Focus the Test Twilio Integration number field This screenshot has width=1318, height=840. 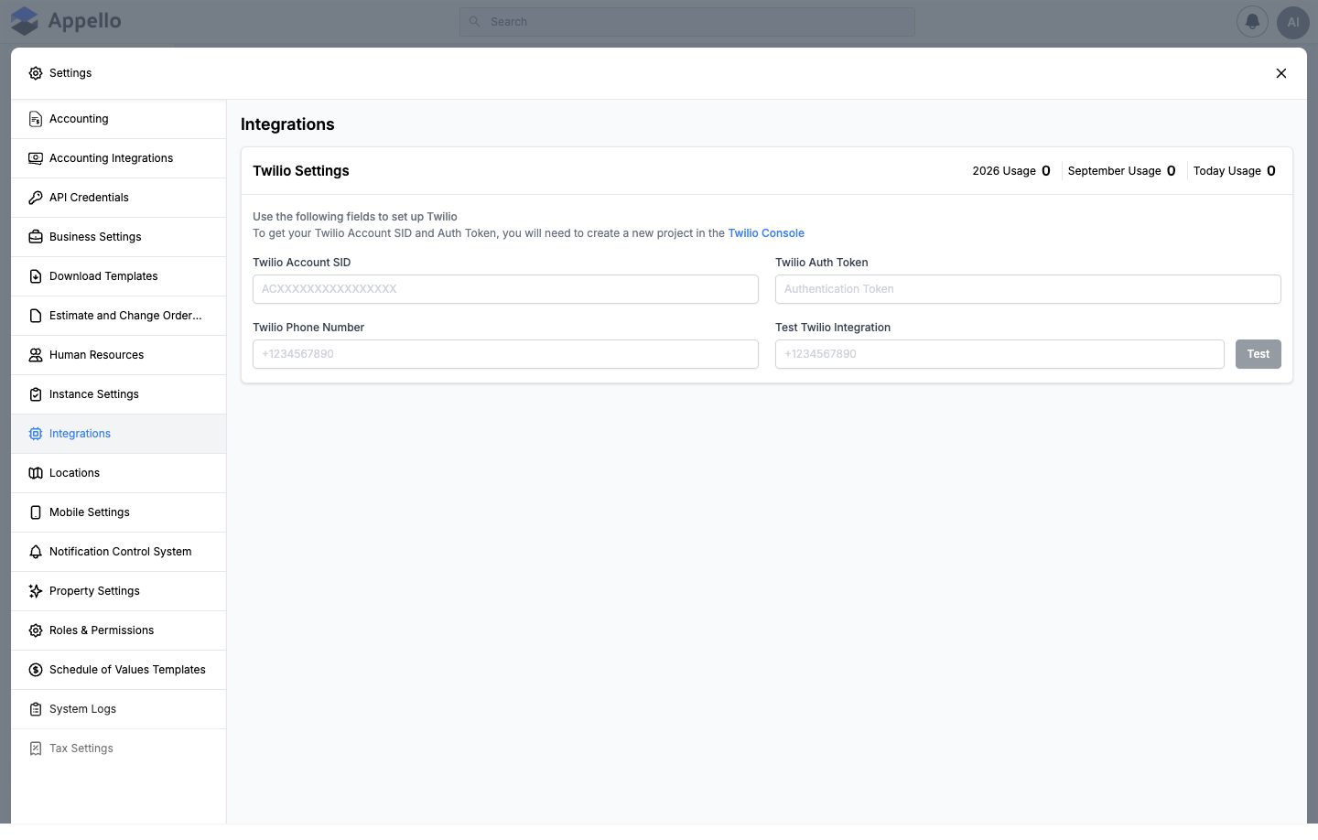(x=999, y=354)
